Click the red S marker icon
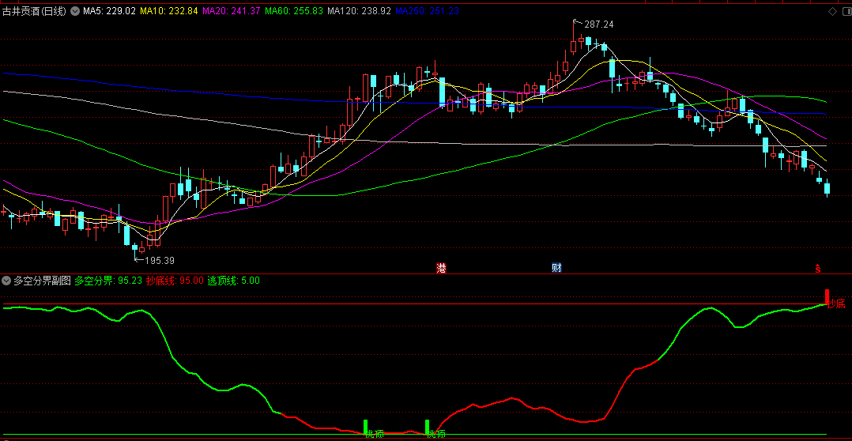The height and width of the screenshot is (441, 852). point(817,268)
